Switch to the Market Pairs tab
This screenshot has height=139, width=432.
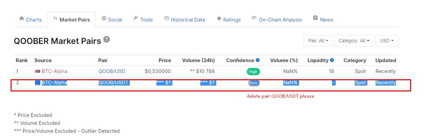(x=71, y=19)
